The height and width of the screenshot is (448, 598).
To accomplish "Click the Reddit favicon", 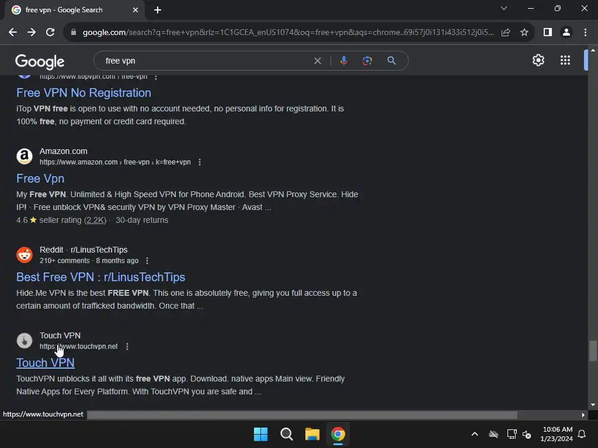I will click(x=25, y=255).
